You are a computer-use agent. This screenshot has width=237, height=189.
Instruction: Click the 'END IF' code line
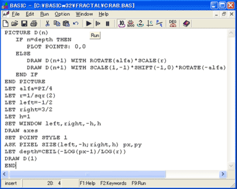point(27,74)
